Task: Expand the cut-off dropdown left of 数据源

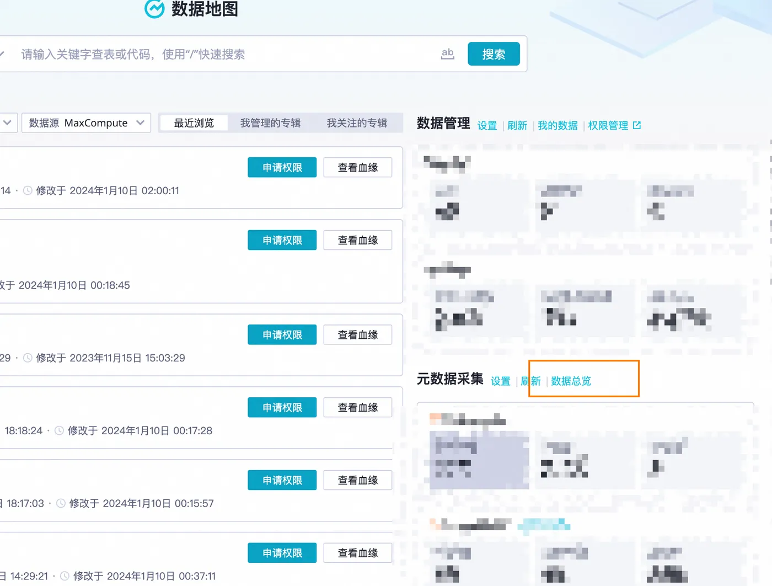Action: 8,122
